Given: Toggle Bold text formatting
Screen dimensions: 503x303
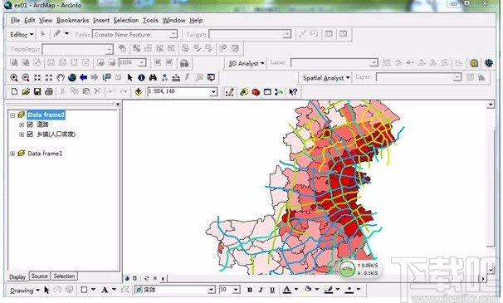Looking at the screenshot, I should (x=250, y=290).
